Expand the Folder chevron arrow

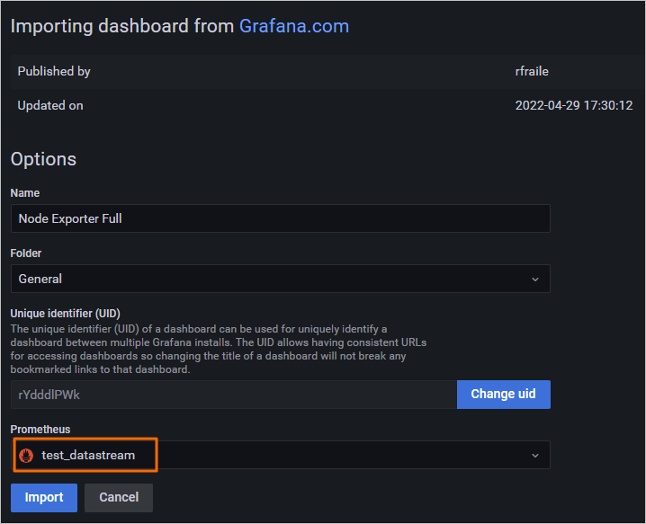click(x=535, y=280)
